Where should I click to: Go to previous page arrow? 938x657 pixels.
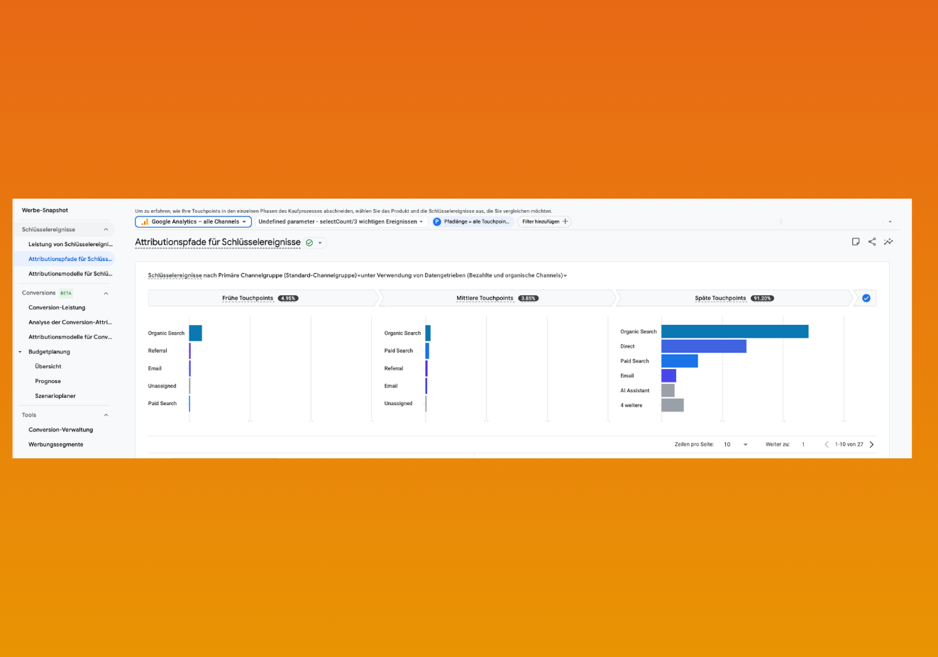coord(827,445)
